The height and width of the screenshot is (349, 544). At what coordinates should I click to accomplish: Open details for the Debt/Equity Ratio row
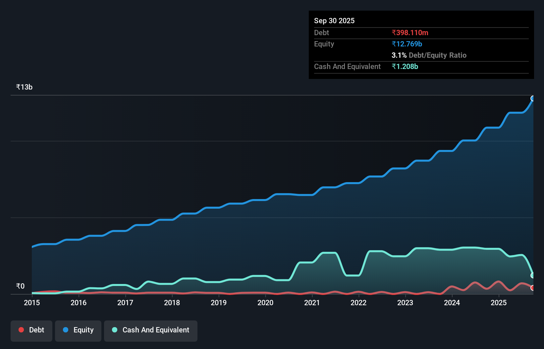click(x=429, y=55)
